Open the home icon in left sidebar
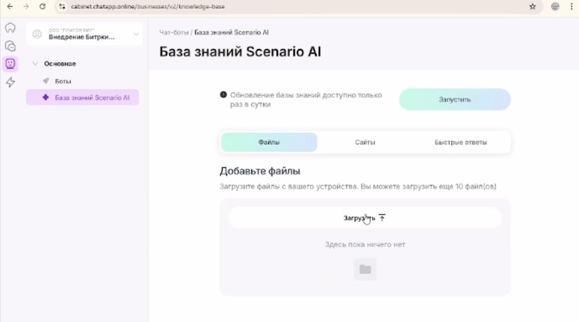This screenshot has width=579, height=322. (x=11, y=28)
